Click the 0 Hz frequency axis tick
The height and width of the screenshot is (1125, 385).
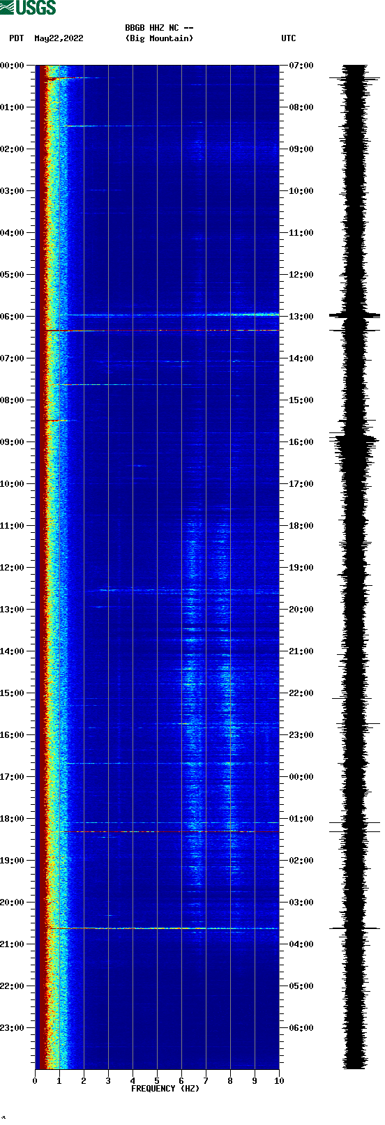pyautogui.click(x=35, y=1081)
